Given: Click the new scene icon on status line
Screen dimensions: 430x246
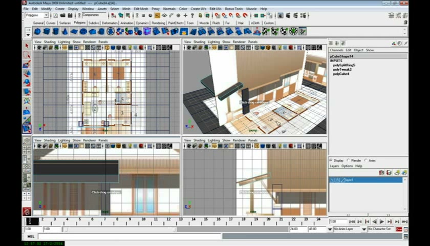Looking at the screenshot, I should click(55, 16).
